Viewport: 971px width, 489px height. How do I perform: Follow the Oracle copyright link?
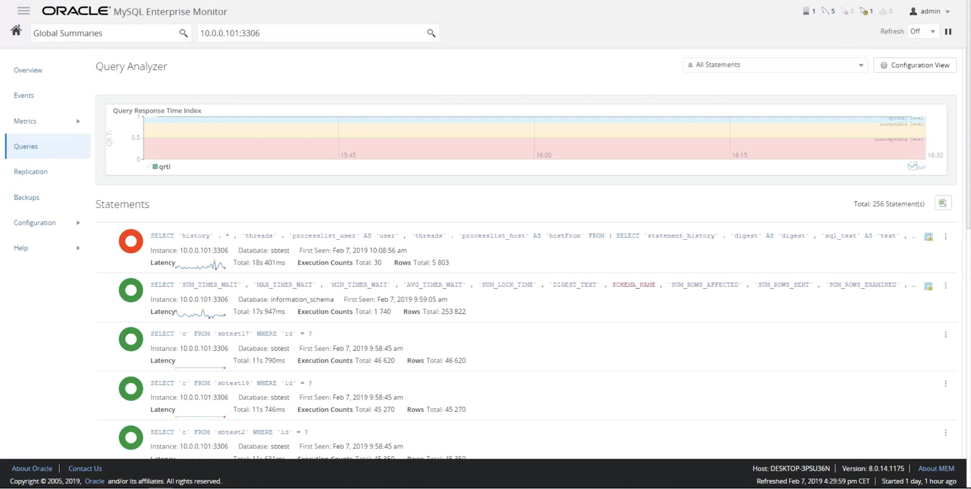(95, 481)
